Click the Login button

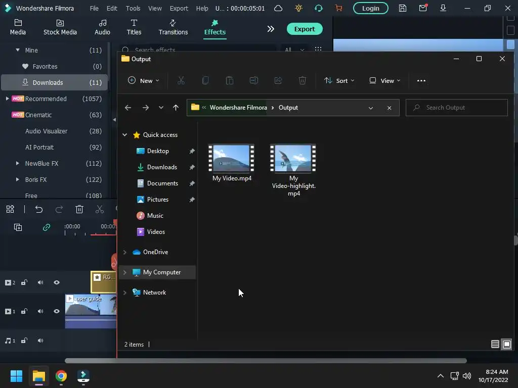pos(370,8)
